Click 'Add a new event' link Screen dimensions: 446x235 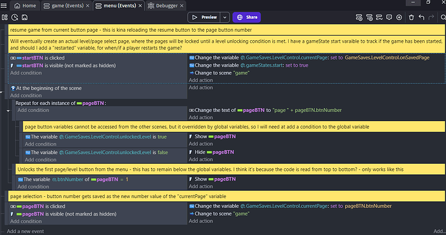click(25, 231)
